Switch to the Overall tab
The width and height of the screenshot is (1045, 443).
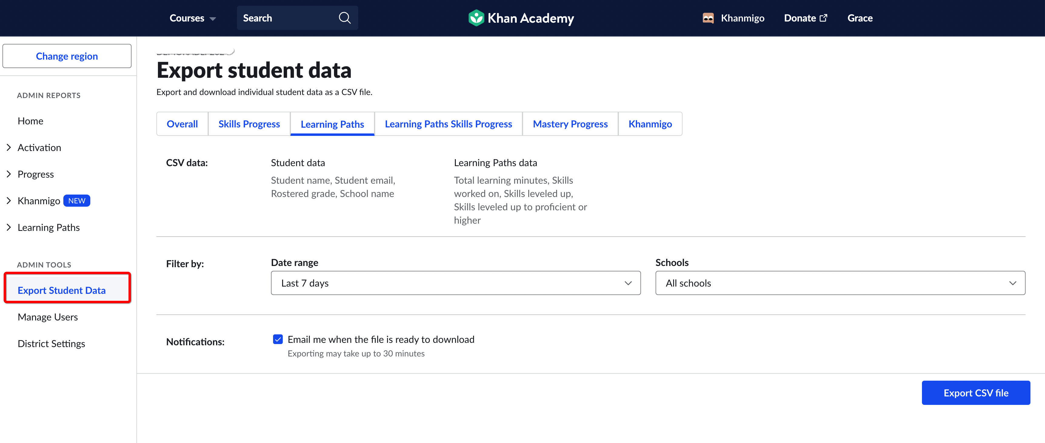182,124
